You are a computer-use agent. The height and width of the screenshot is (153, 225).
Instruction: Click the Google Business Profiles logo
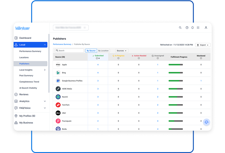pos(58,81)
